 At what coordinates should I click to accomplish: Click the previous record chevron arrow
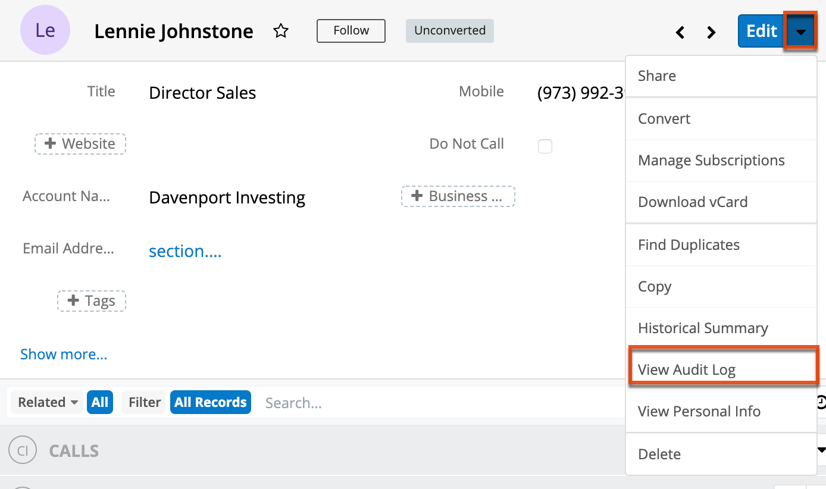[x=680, y=32]
